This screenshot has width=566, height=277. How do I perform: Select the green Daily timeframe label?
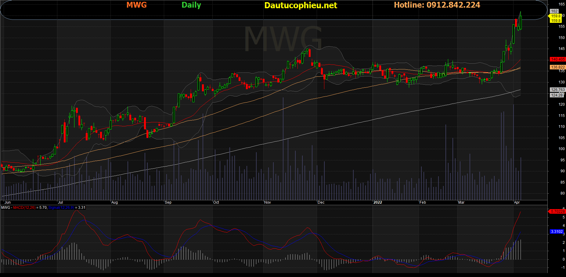click(191, 5)
